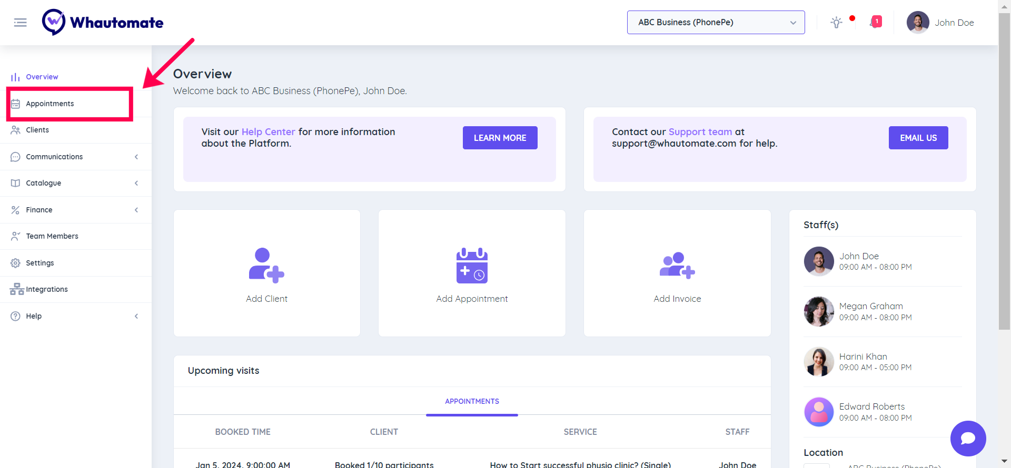Click the Whautomate logo
1011x468 pixels.
103,23
